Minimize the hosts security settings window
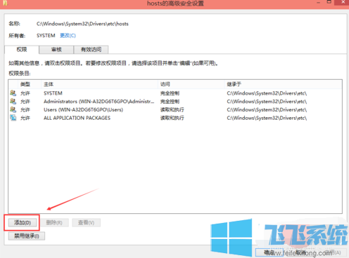The image size is (349, 258). (x=318, y=2)
